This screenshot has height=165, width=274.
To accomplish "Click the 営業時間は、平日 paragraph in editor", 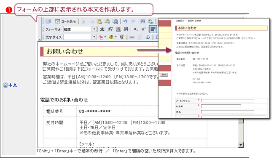I will 100,77.
